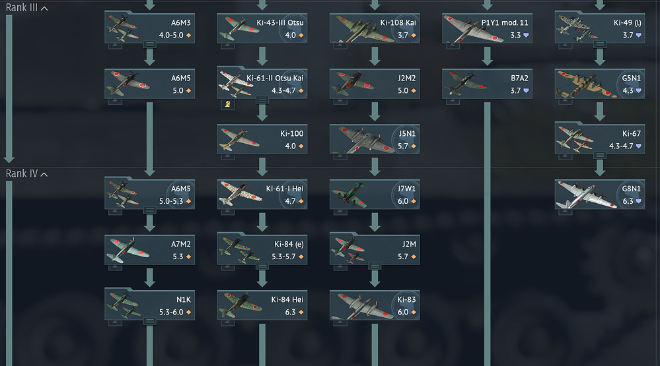Viewport: 660px width, 366px height.
Task: Expand the Ki-49 (l) group folder icon
Action: pyautogui.click(x=600, y=44)
